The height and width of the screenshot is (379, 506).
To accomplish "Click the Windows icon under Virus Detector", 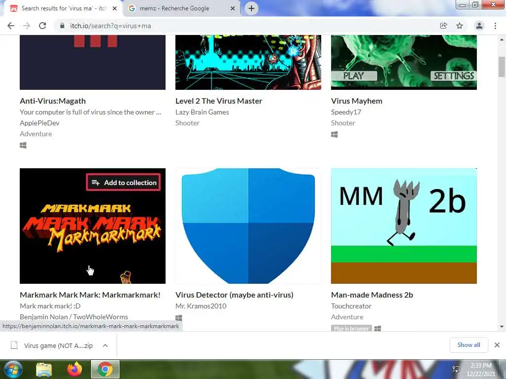I will (179, 318).
